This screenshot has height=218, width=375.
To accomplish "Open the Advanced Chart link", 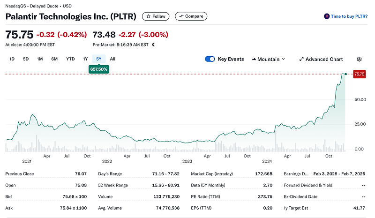I will click(x=321, y=59).
